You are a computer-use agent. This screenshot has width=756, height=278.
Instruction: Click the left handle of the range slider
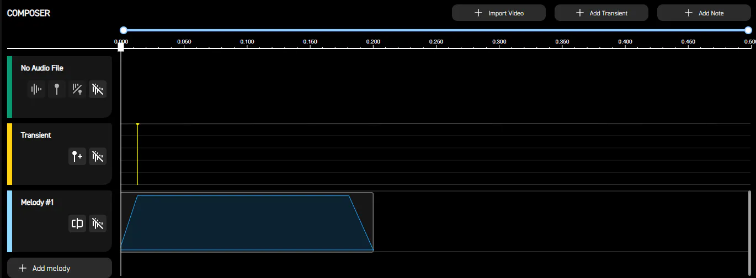click(124, 30)
